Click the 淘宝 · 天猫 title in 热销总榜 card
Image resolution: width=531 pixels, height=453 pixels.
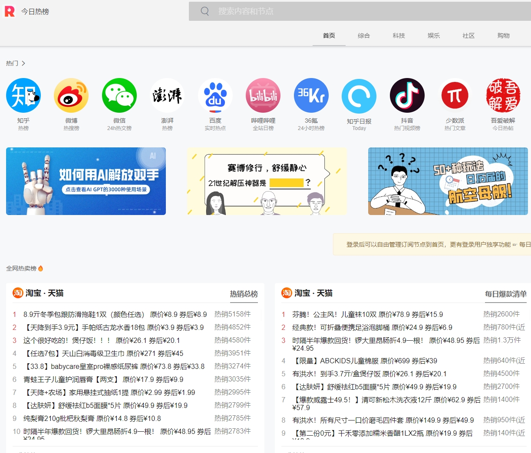[x=44, y=293]
